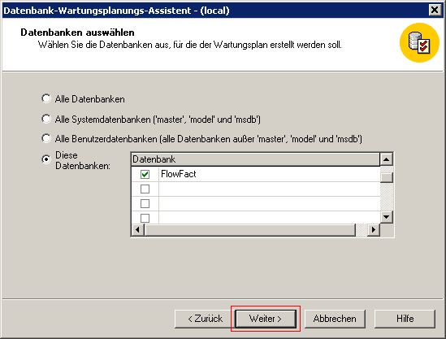This screenshot has height=339, width=446.
Task: Tick the bottom checkbox in database list
Action: coord(145,218)
